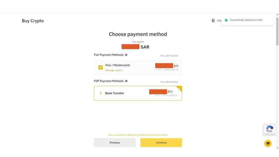Click the checkmark on the Bank Transfer card
279x157 pixels.
[180, 88]
